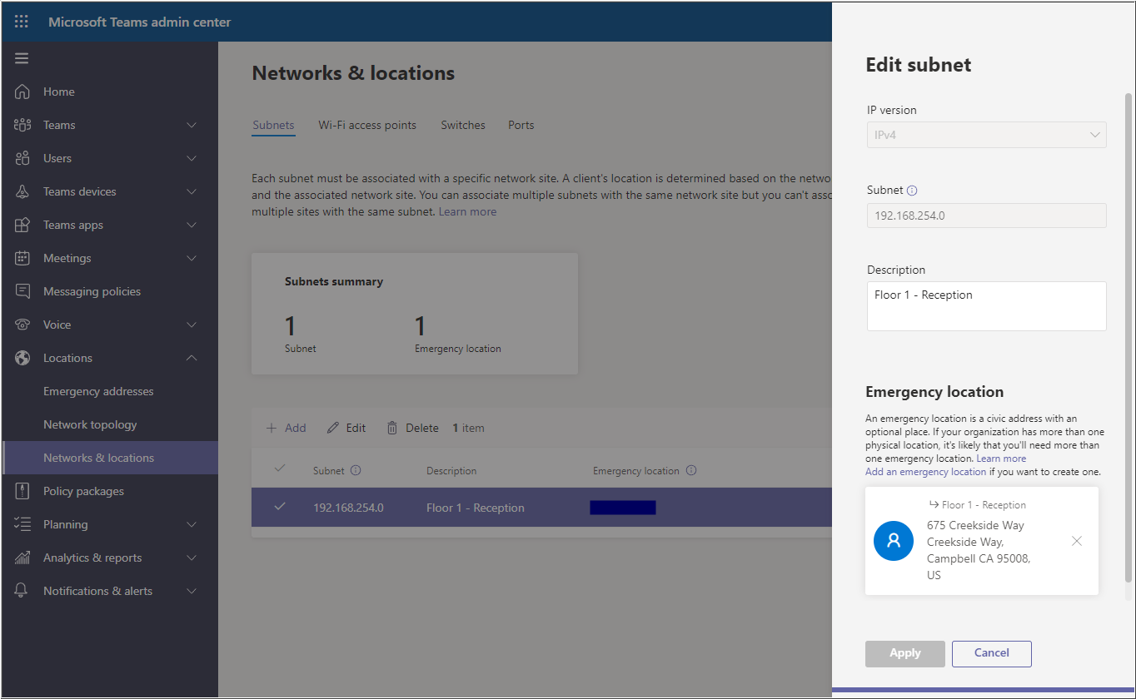The width and height of the screenshot is (1136, 699).
Task: Click the info icon on the Subnet column header
Action: pyautogui.click(x=356, y=470)
